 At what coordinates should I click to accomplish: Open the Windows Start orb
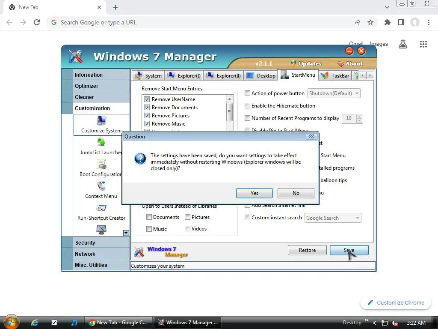pos(11,322)
